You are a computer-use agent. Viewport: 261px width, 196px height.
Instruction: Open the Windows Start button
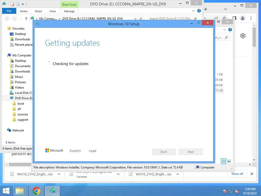click(x=6, y=191)
